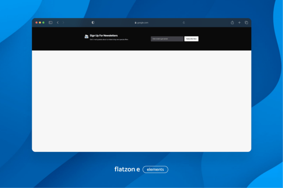Close the window with the red button
Image resolution: width=283 pixels, height=188 pixels.
[36, 23]
